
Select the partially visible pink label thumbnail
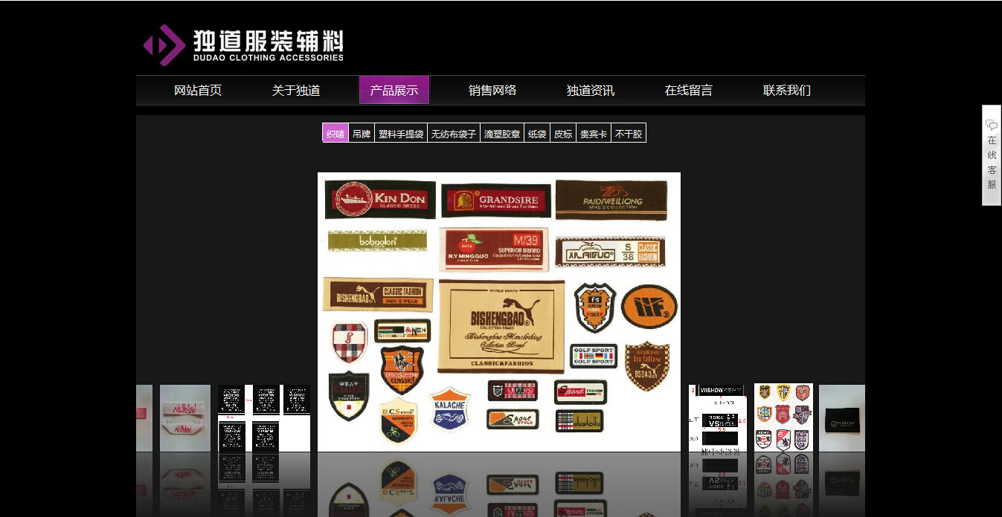tap(144, 418)
